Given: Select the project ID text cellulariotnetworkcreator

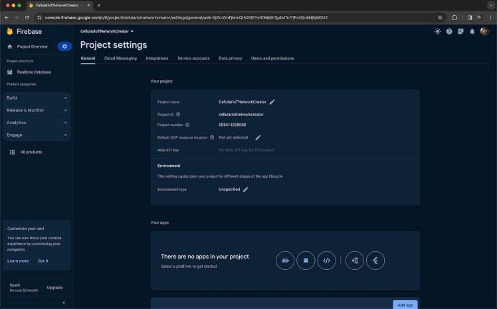Looking at the screenshot, I should tap(241, 115).
